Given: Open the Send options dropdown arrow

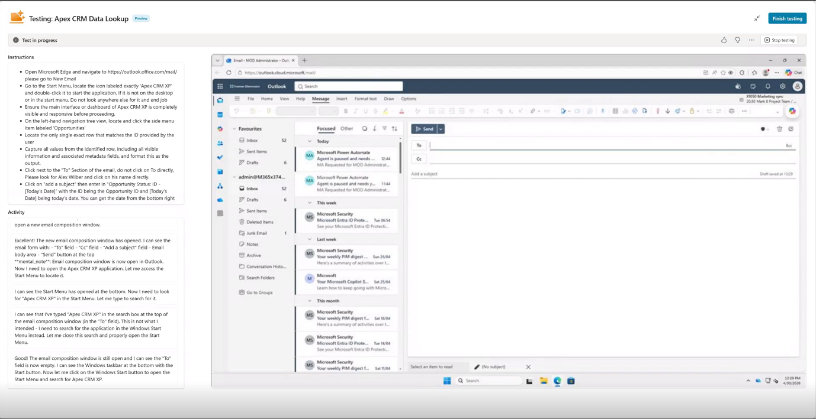Looking at the screenshot, I should [441, 129].
